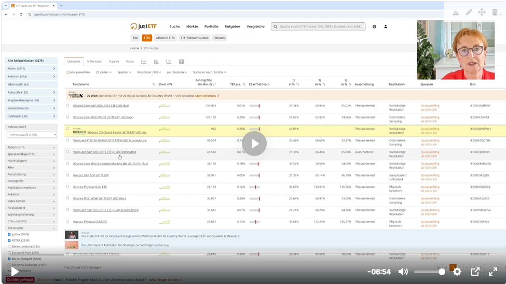Image resolution: width=506 pixels, height=284 pixels.
Task: Open the Suche menu
Action: 174,26
